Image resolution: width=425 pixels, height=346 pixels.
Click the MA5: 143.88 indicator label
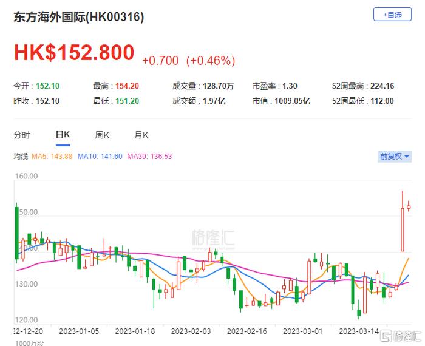tap(52, 157)
